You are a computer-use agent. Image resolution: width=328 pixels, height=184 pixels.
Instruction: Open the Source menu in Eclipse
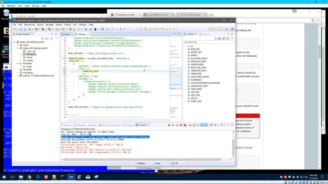(x=40, y=25)
